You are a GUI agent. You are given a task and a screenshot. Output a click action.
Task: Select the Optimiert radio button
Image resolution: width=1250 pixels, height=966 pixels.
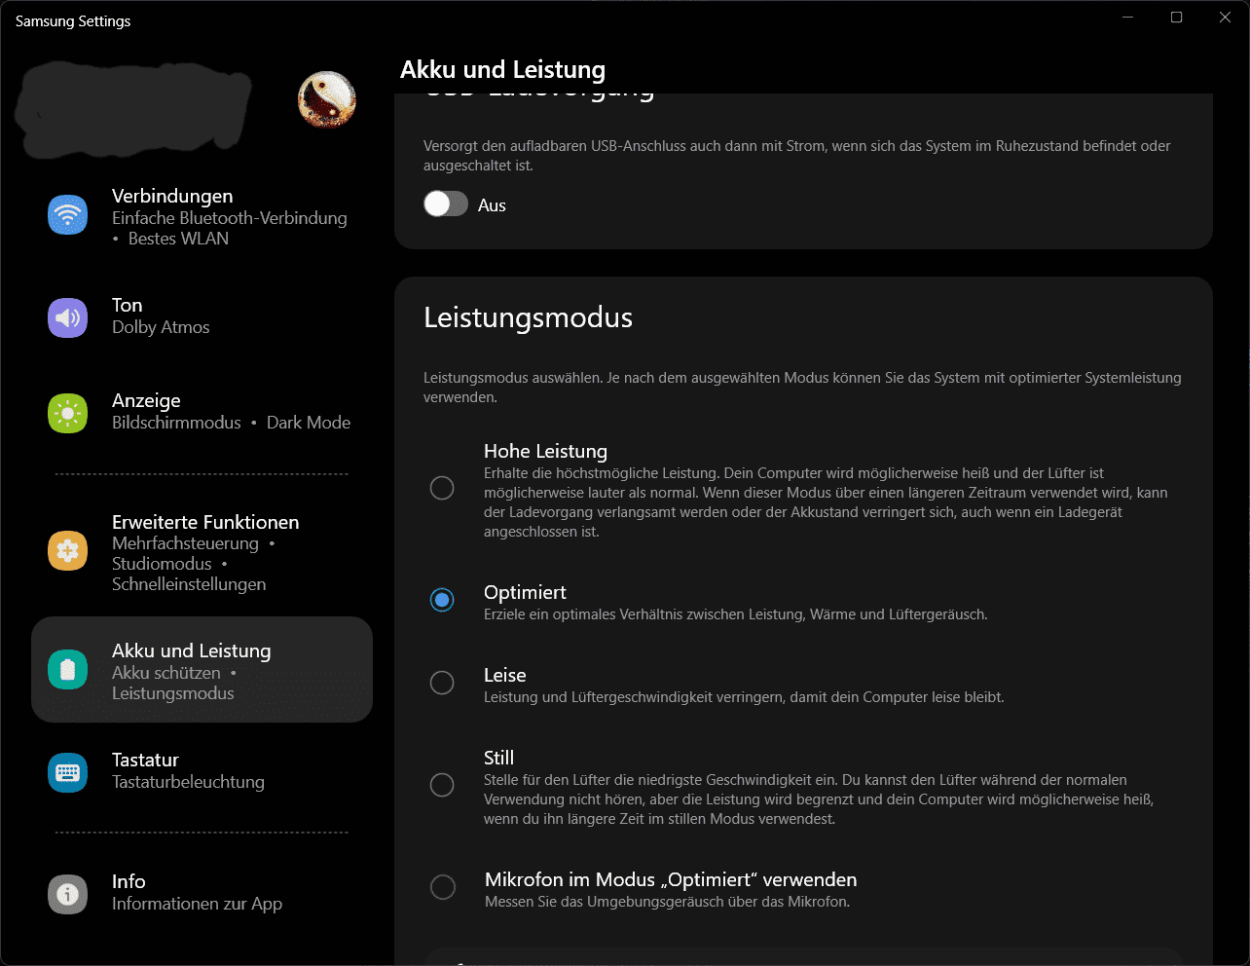coord(442,600)
